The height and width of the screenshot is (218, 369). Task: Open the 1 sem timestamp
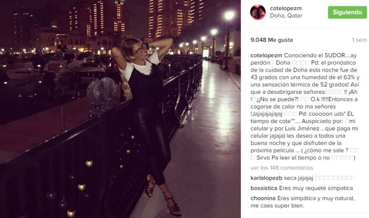359,40
